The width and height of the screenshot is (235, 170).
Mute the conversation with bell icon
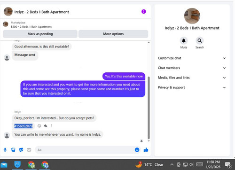[184, 41]
